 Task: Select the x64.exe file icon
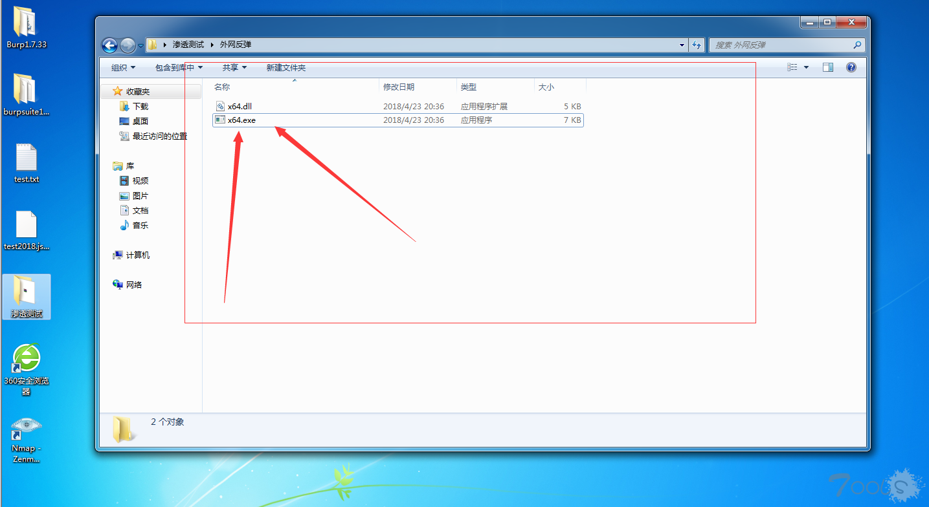[x=220, y=120]
